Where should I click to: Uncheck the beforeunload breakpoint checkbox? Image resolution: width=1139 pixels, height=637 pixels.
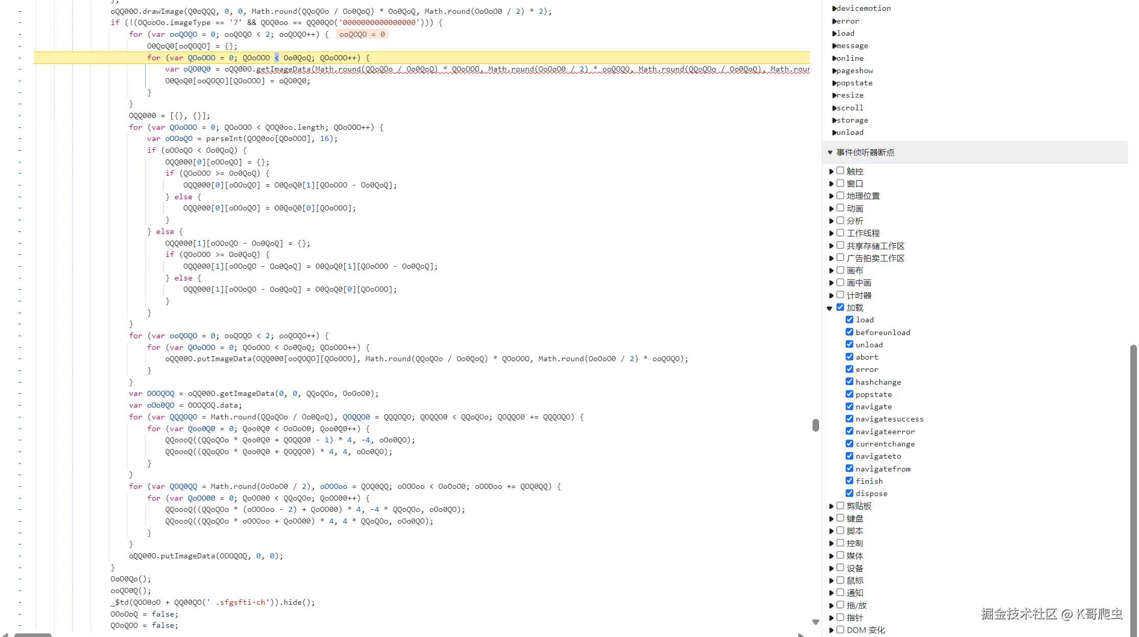pyautogui.click(x=849, y=332)
